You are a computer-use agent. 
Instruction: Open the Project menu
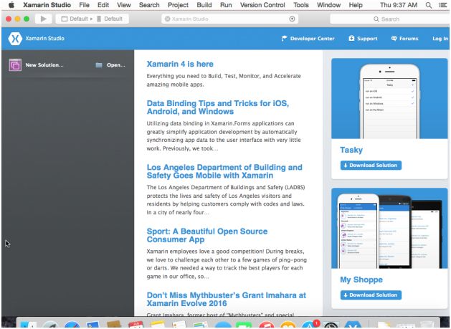click(x=178, y=5)
